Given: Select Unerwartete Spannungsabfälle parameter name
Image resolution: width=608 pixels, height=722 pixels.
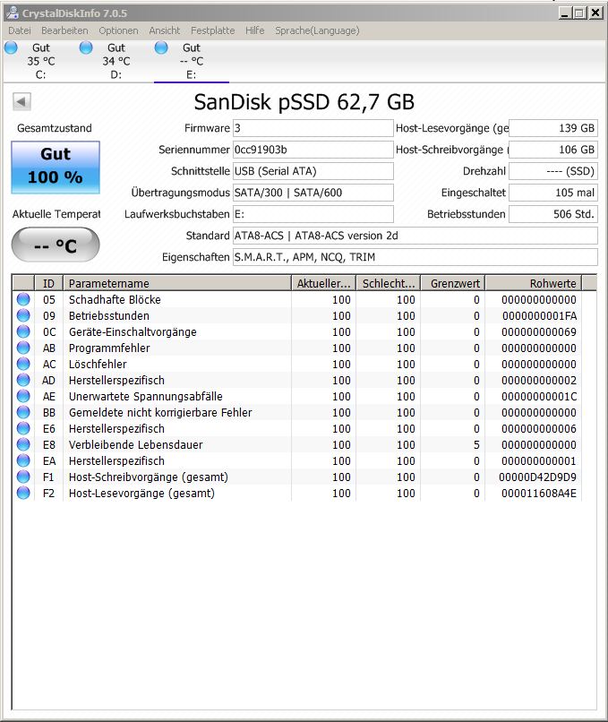Looking at the screenshot, I should [145, 397].
